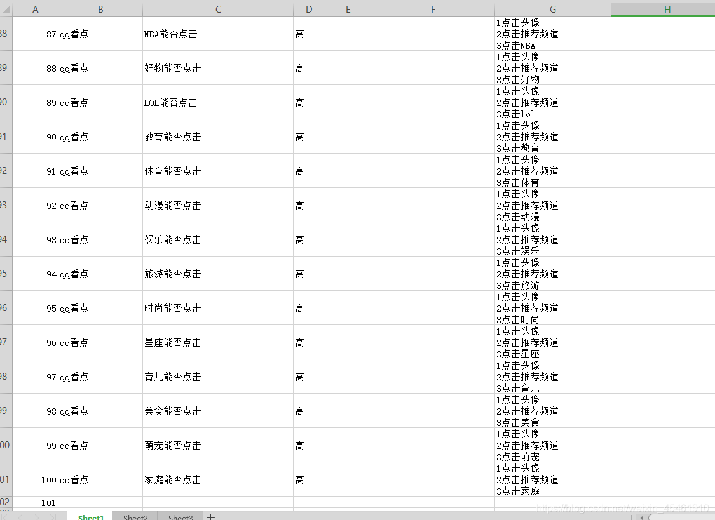The height and width of the screenshot is (520, 715).
Task: Click priority '高' in the 美食 row
Action: pyautogui.click(x=309, y=411)
